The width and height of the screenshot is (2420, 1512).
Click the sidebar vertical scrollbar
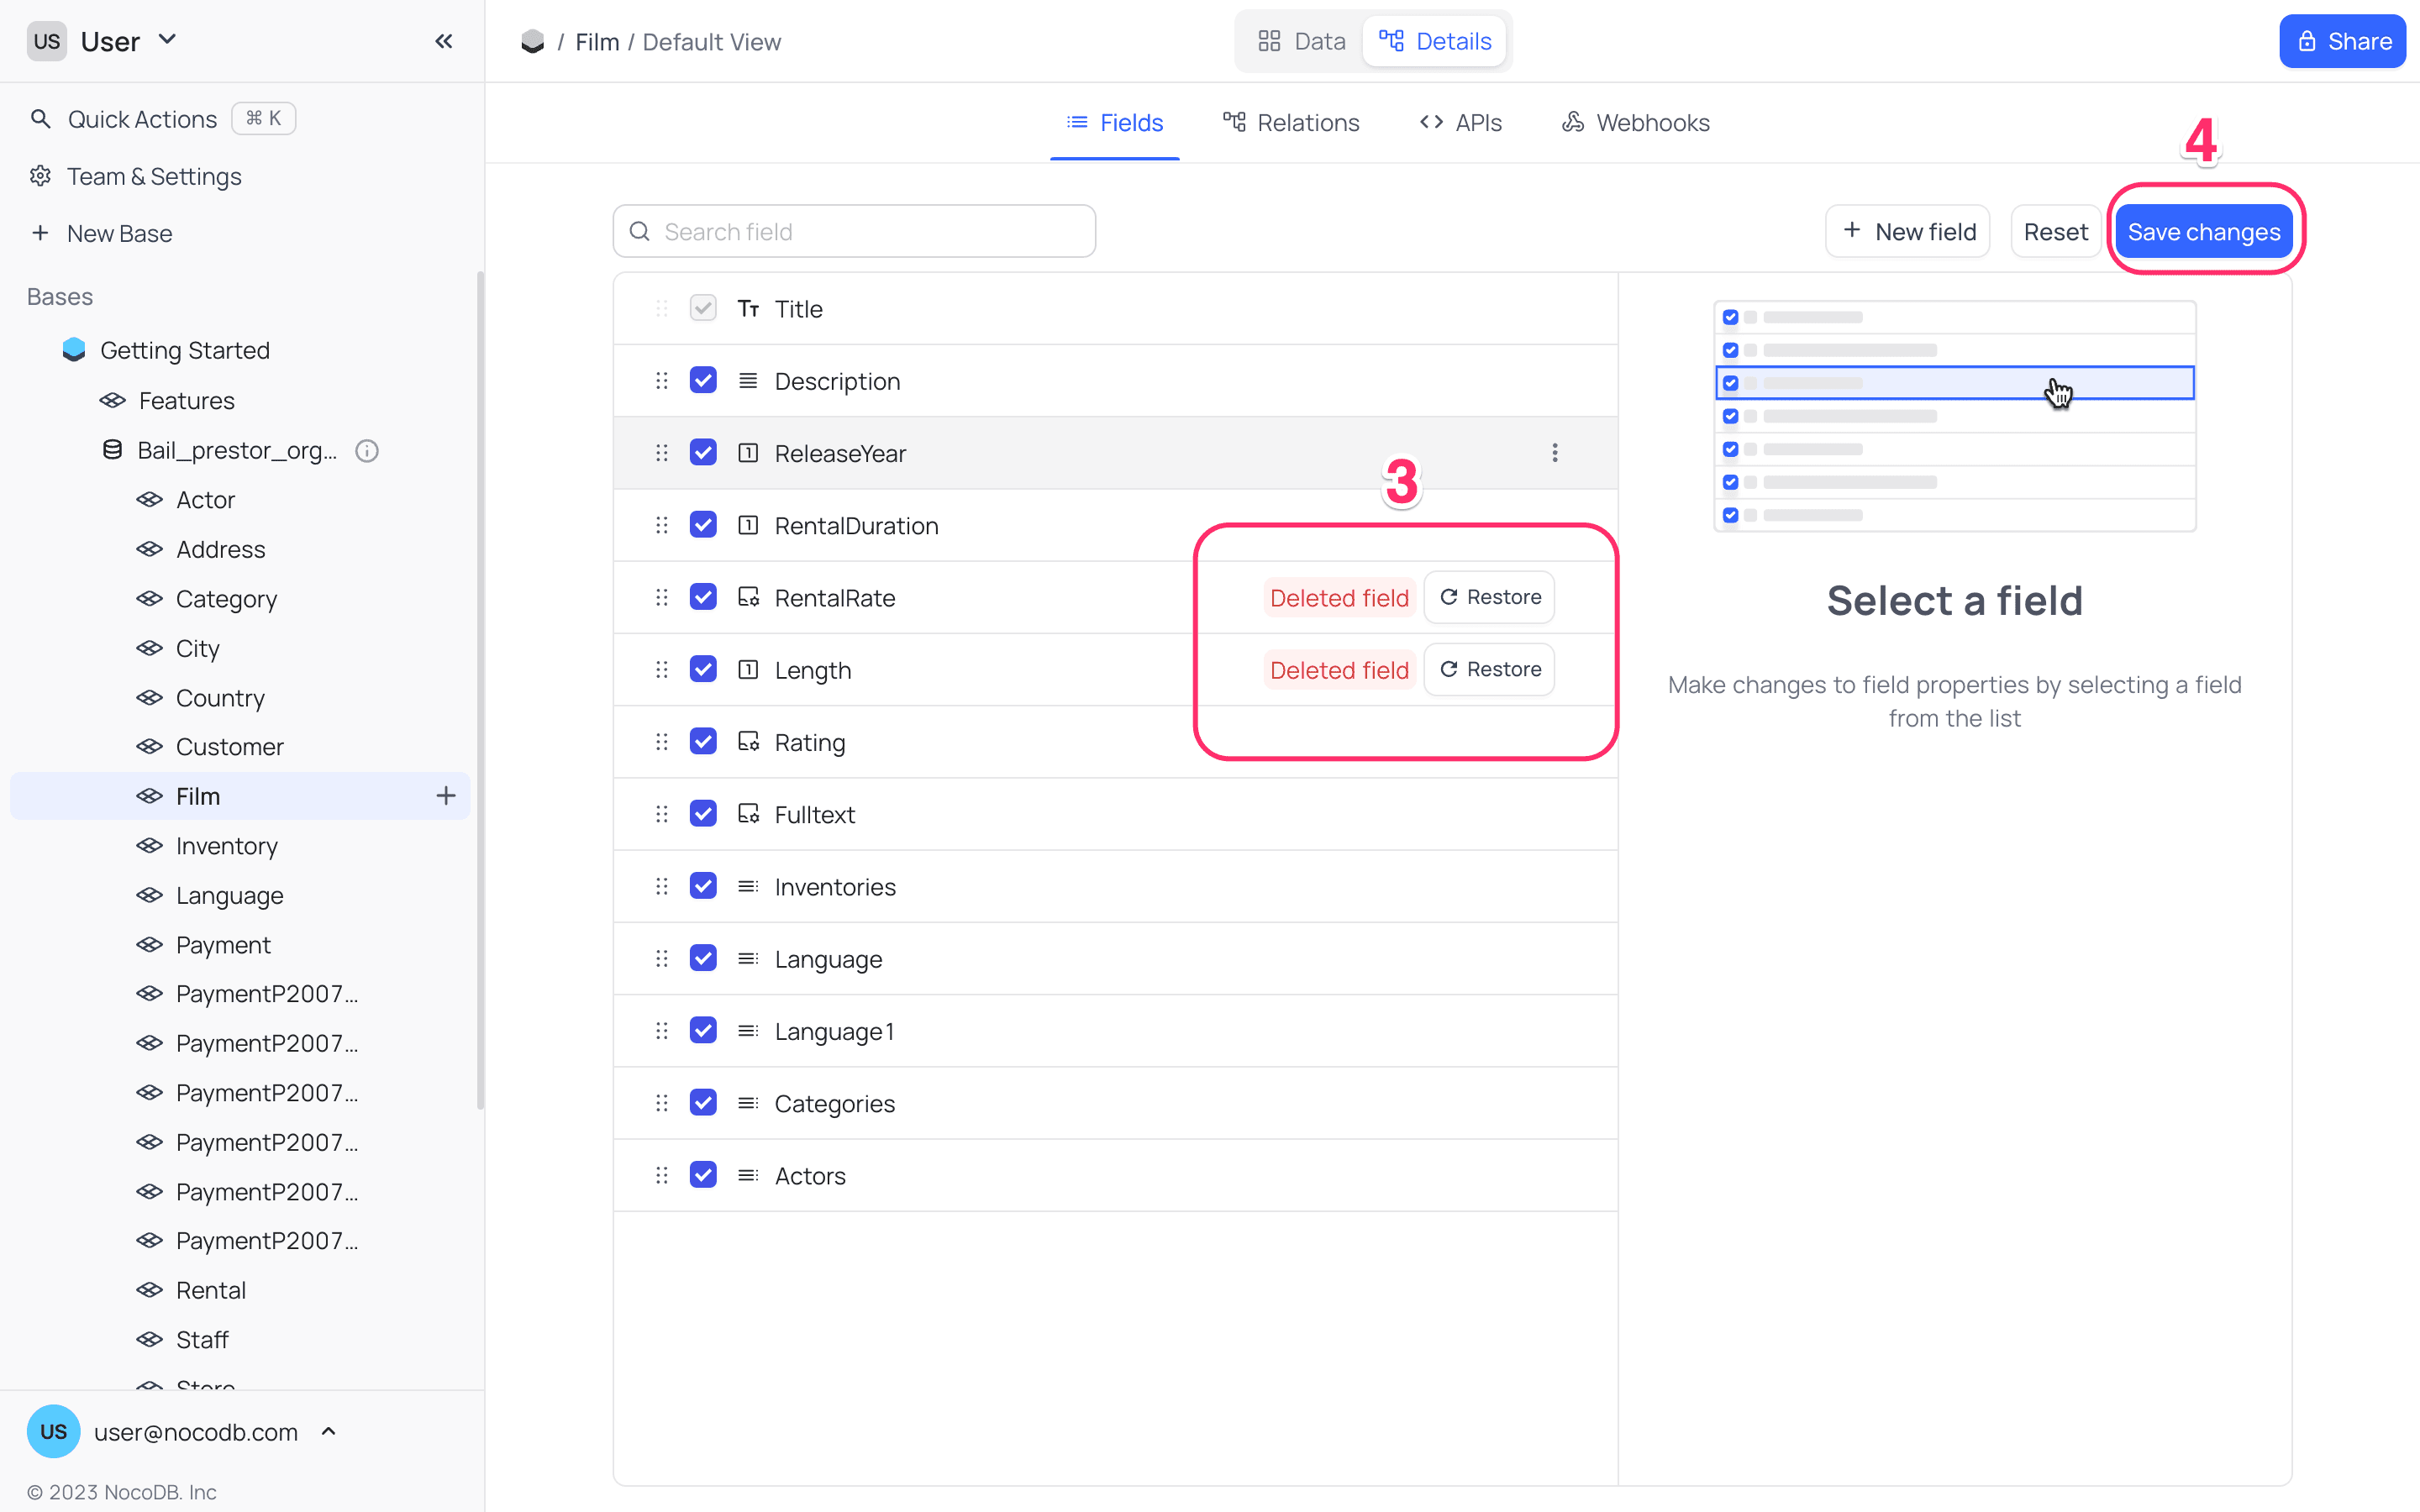click(x=480, y=690)
